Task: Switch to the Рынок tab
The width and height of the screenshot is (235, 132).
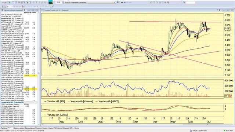Action: click(x=10, y=128)
